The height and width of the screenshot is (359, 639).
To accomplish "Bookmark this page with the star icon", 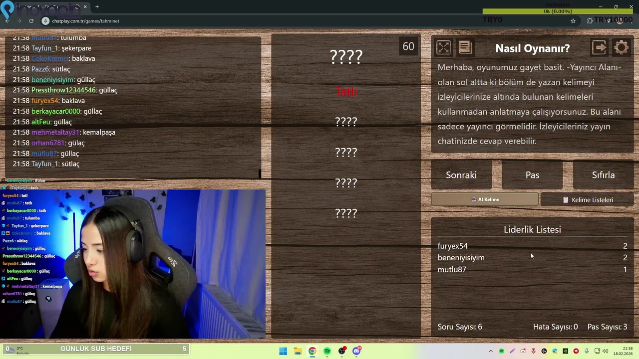I will point(573,21).
